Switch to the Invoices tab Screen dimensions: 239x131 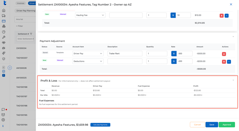(21, 3)
